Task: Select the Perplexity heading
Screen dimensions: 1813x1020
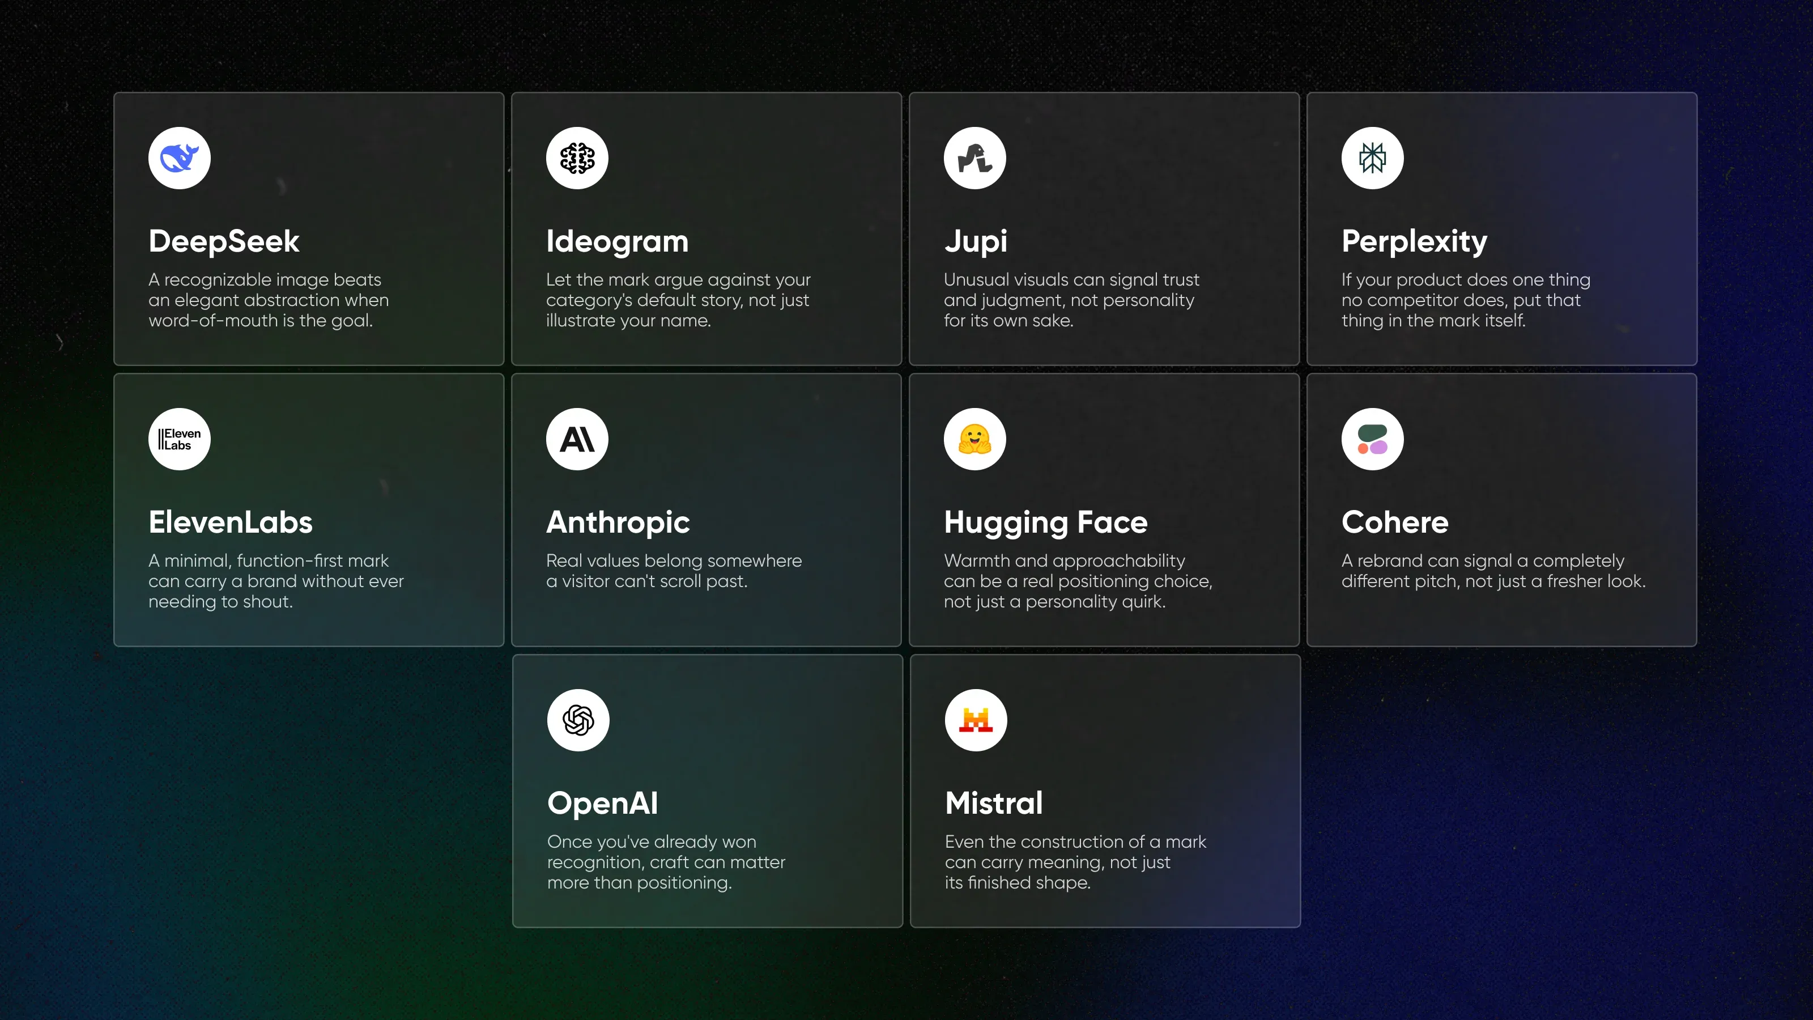Action: pos(1414,241)
